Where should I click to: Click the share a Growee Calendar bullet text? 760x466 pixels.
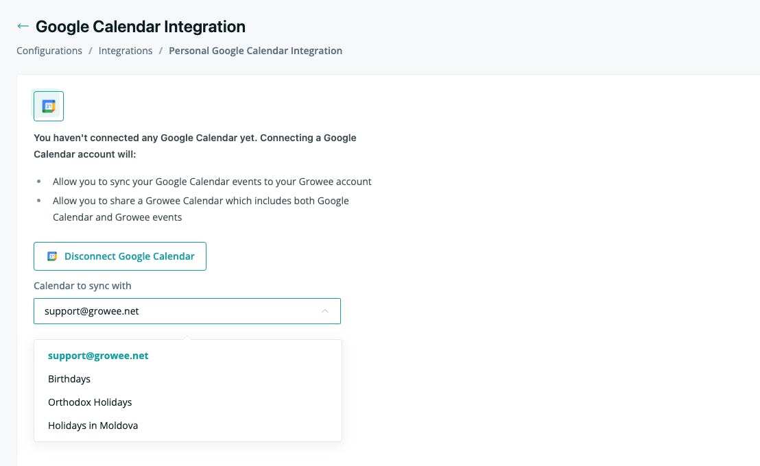(x=201, y=209)
